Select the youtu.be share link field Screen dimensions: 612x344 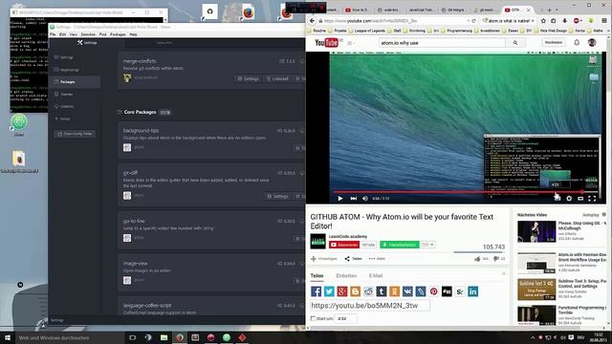[370, 306]
